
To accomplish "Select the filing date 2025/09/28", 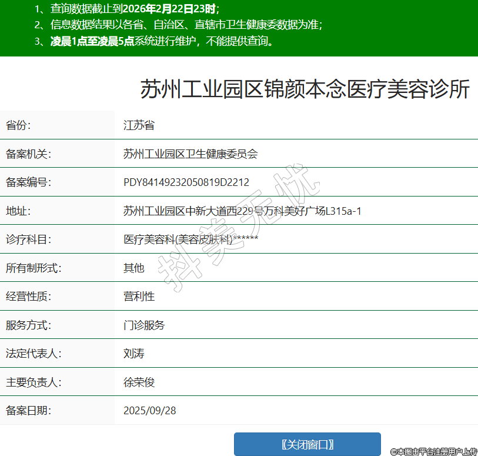I will (x=149, y=411).
